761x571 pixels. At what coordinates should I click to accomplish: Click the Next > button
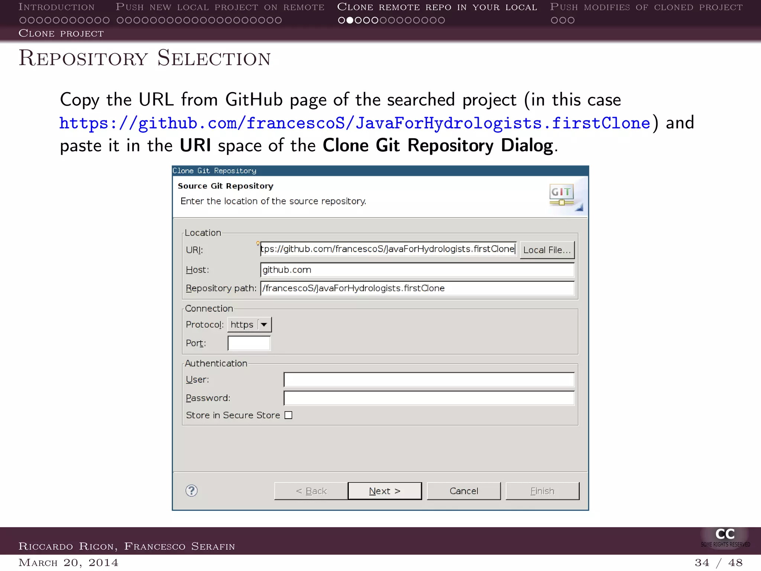[385, 491]
